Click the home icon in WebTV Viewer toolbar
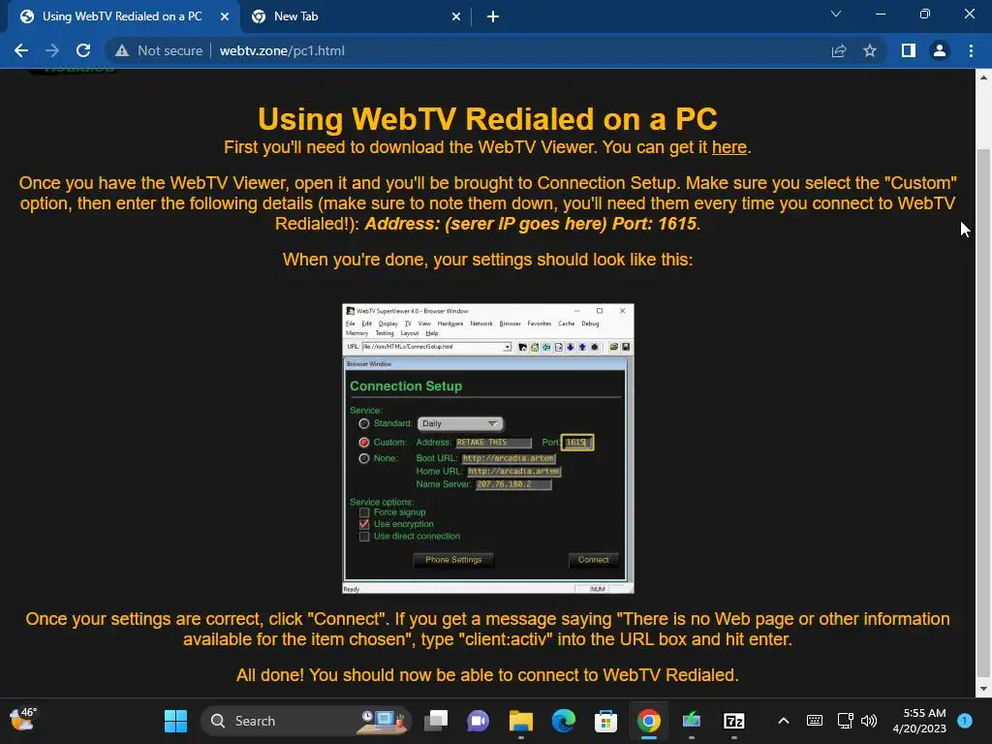Image resolution: width=992 pixels, height=744 pixels. pos(535,347)
